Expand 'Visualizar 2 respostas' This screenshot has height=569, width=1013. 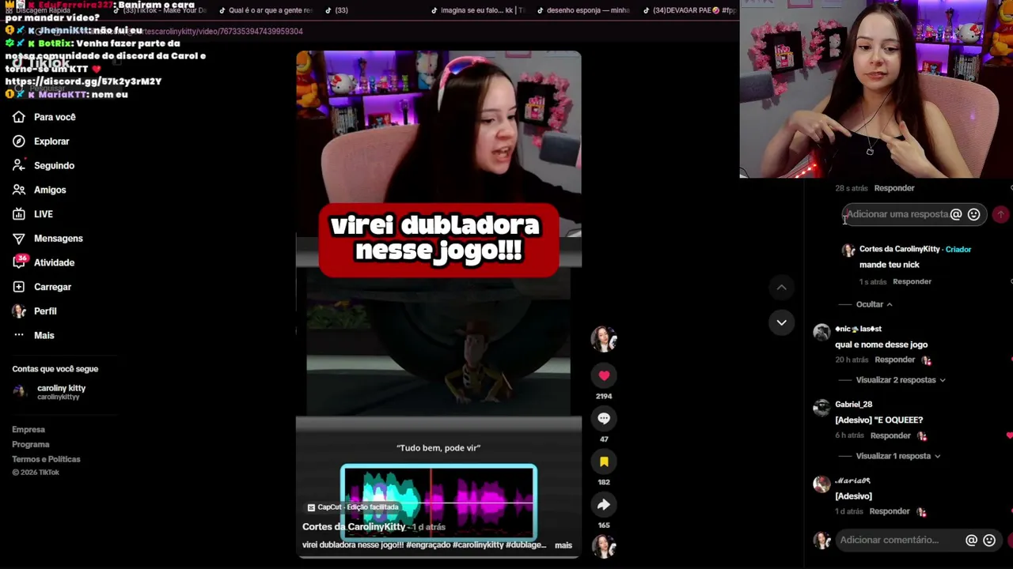point(901,380)
